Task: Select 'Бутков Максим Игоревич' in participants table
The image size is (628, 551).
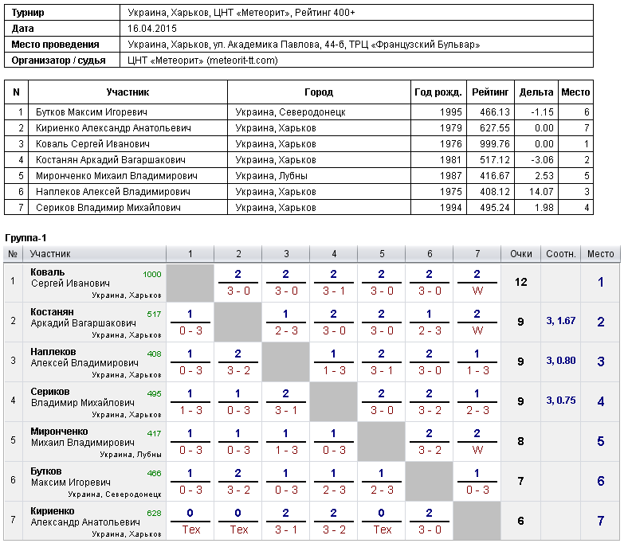Action: click(x=92, y=112)
